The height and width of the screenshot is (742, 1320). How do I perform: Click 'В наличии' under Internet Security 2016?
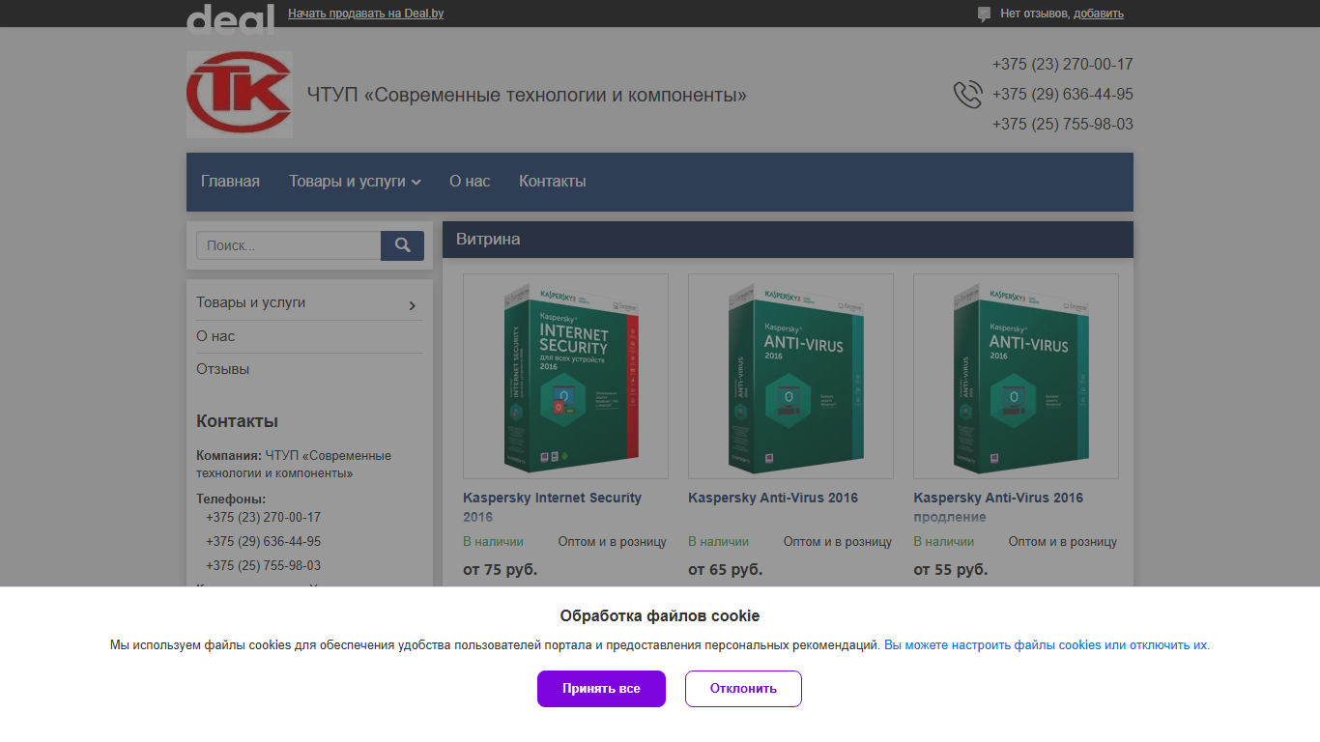tap(493, 542)
